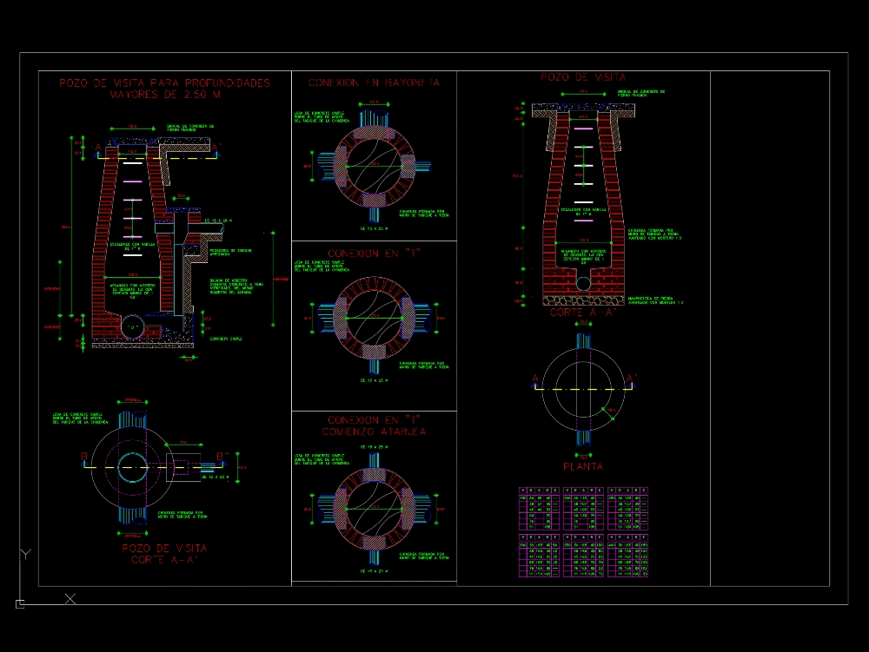This screenshot has width=869, height=652.
Task: Click the title "POZO DE VISITA PARA PROFUNDIDADES"
Action: 164,83
